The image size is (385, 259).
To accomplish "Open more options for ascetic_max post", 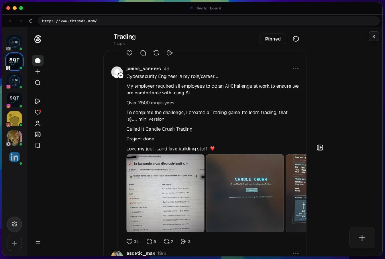I will click(296, 253).
